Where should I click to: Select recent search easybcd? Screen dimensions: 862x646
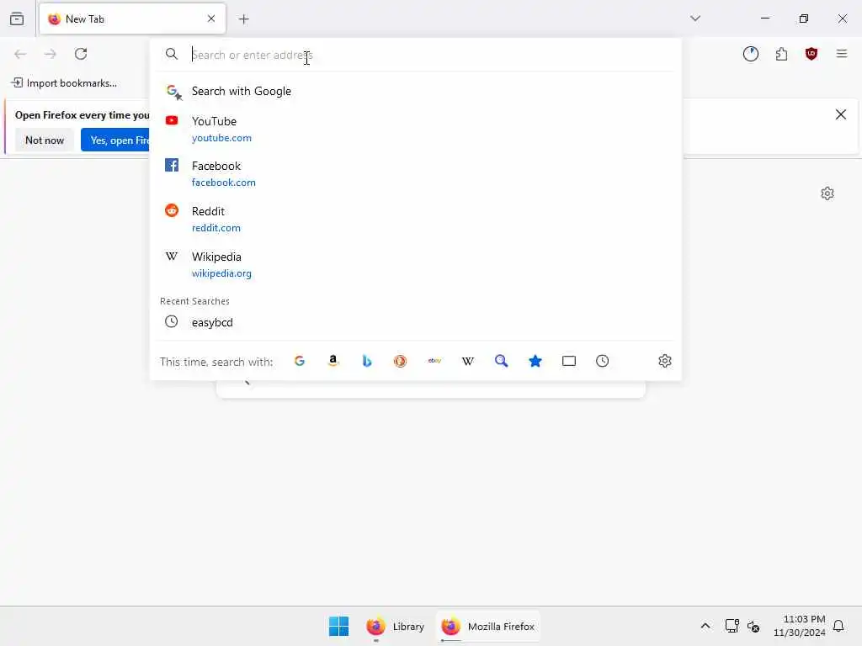point(415,322)
